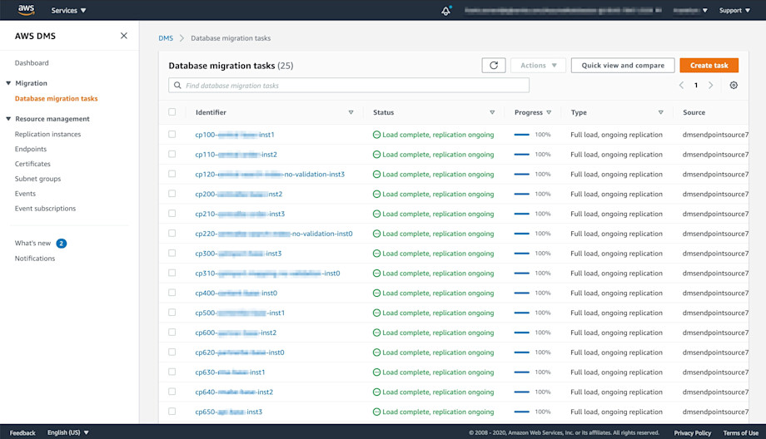Collapse the Migration section

point(8,83)
